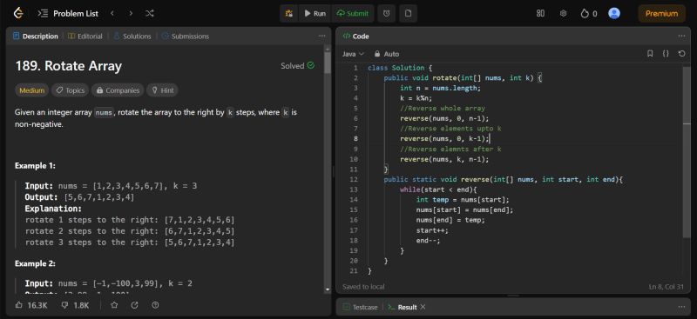The height and width of the screenshot is (319, 697).
Task: Click the '//Reverse whole array' comment
Action: (443, 109)
